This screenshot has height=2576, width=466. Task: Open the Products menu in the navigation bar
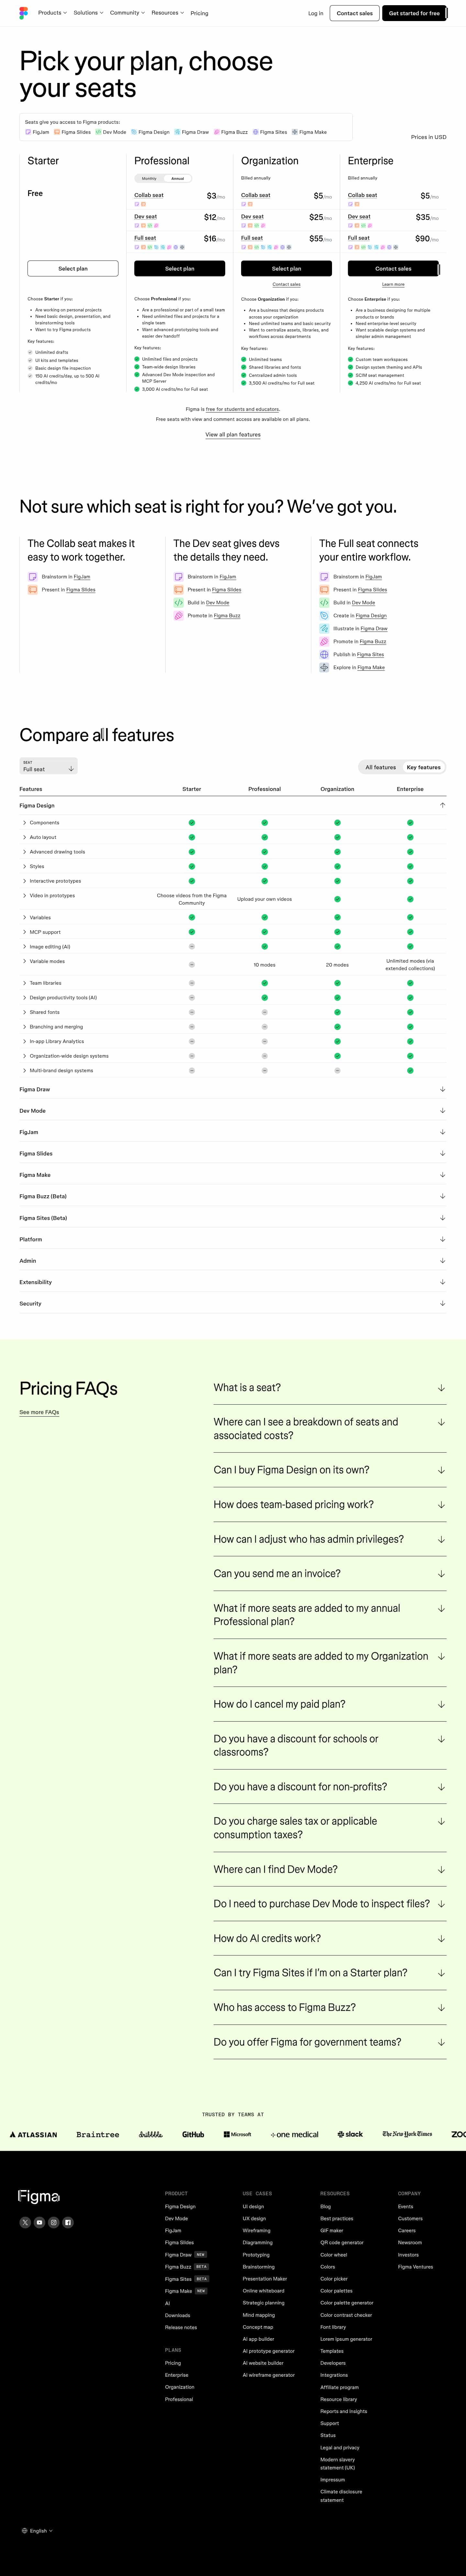click(x=52, y=13)
